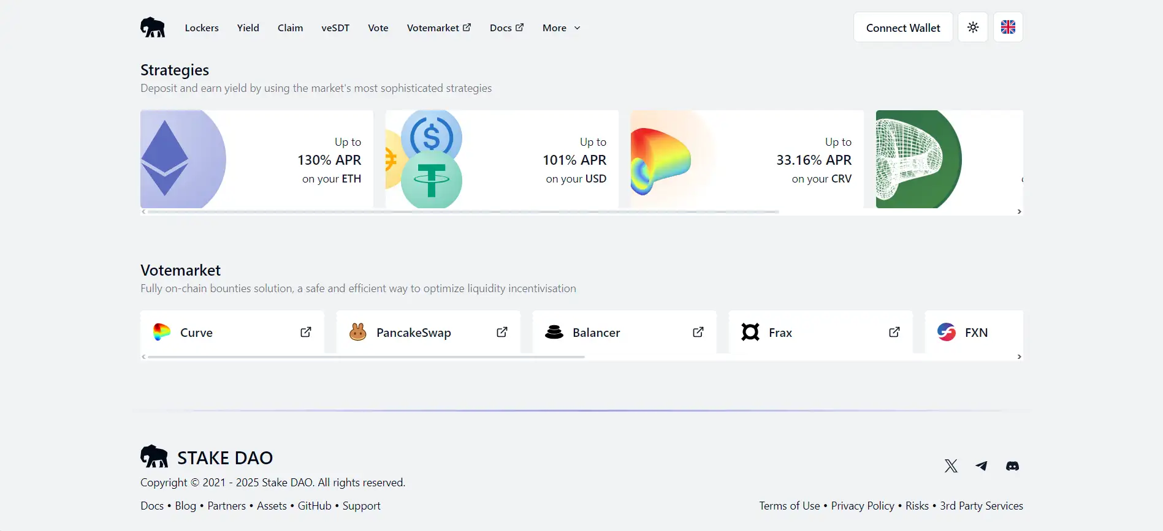Image resolution: width=1163 pixels, height=531 pixels.
Task: Open Curve votemarket external link icon
Action: coord(305,332)
